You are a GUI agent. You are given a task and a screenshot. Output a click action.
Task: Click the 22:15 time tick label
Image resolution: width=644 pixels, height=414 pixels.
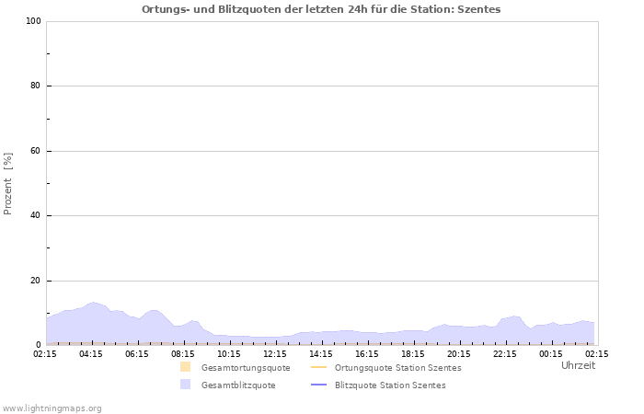click(x=505, y=353)
